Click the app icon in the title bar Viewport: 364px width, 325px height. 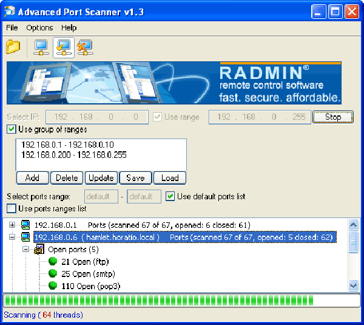[10, 12]
